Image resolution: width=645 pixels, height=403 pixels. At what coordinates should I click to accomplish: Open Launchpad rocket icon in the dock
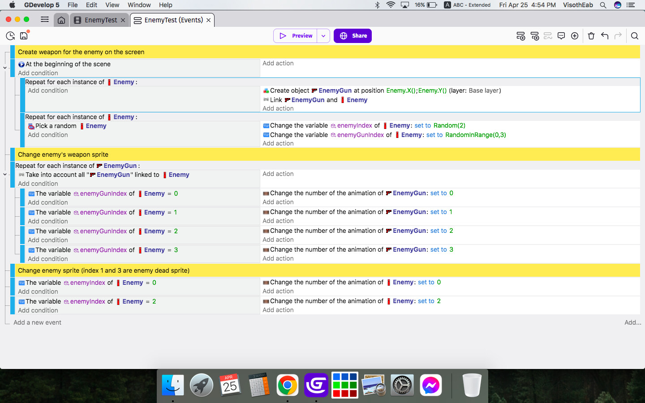[202, 385]
